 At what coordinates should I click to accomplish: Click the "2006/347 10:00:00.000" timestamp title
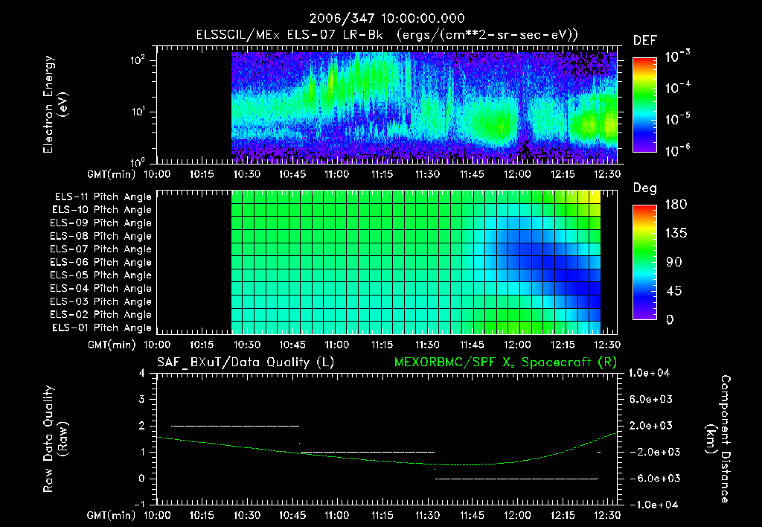[x=387, y=19]
